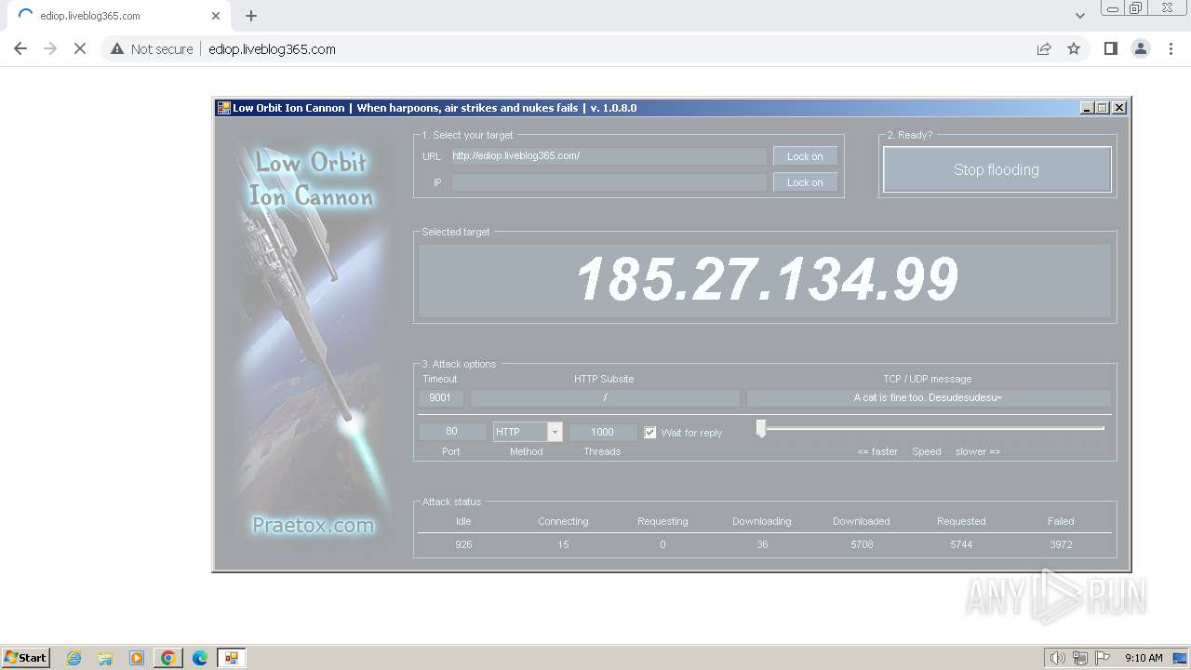This screenshot has width=1191, height=670.
Task: Click the network tray icon
Action: click(x=1080, y=658)
